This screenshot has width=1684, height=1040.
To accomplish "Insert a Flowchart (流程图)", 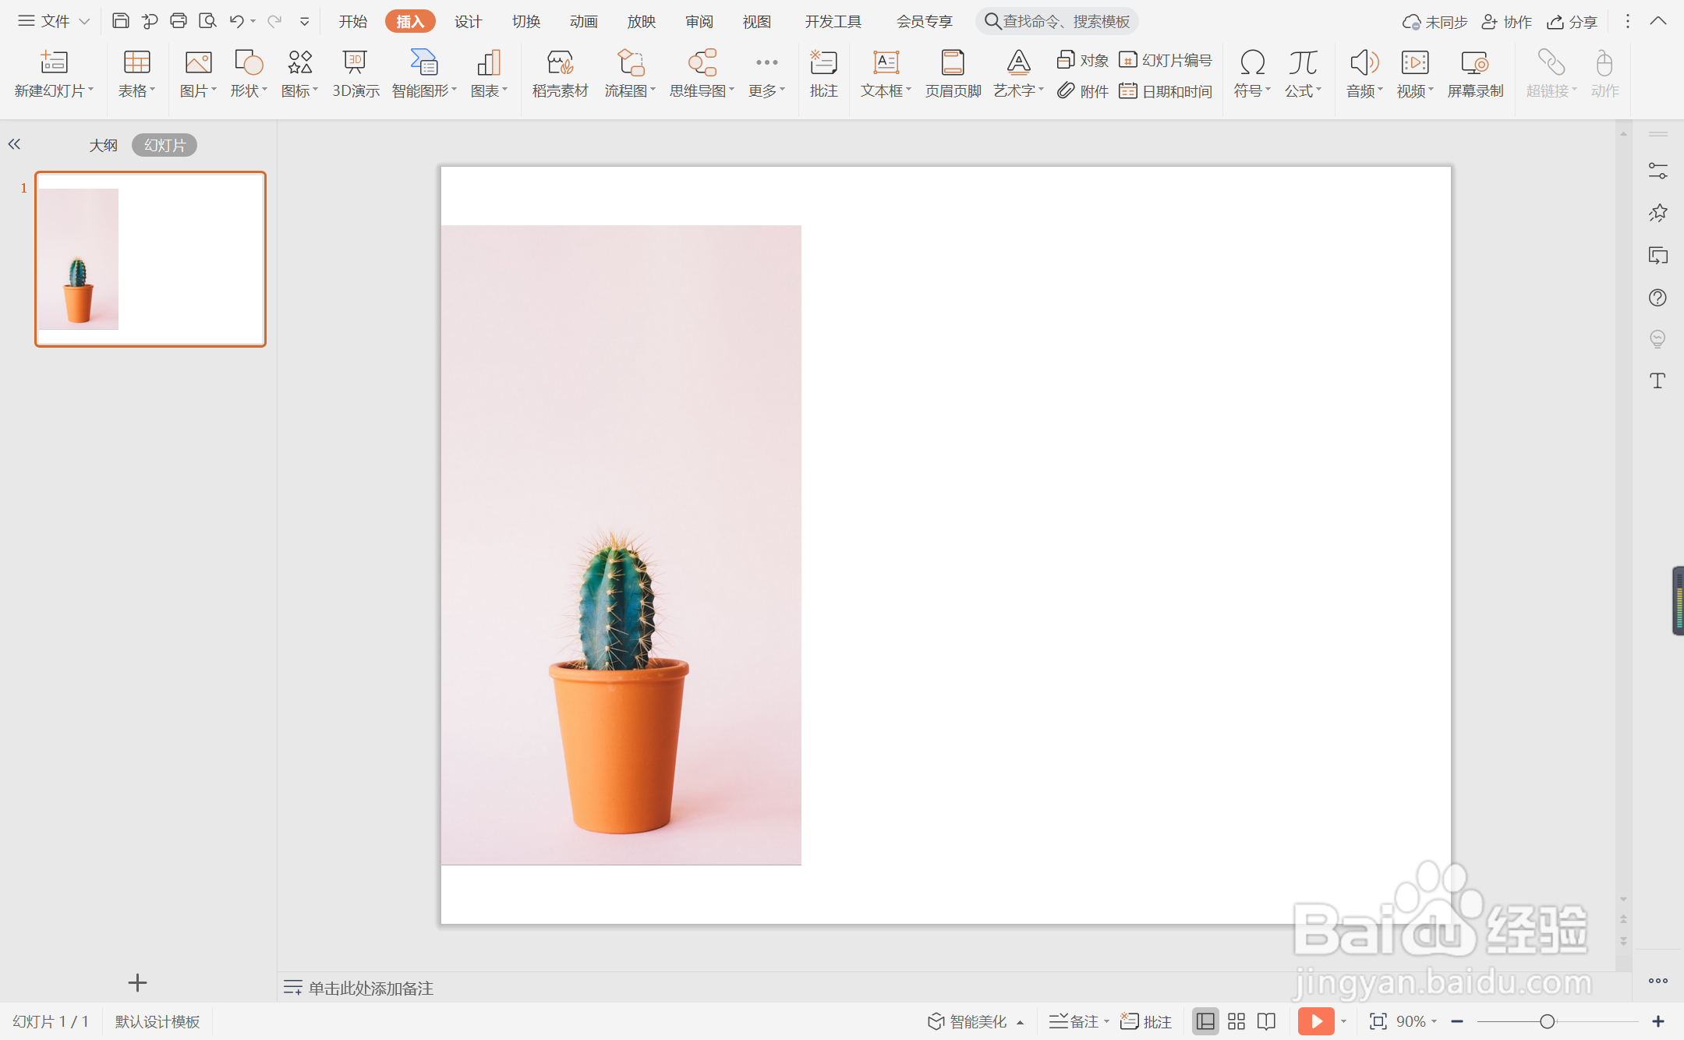I will point(630,73).
